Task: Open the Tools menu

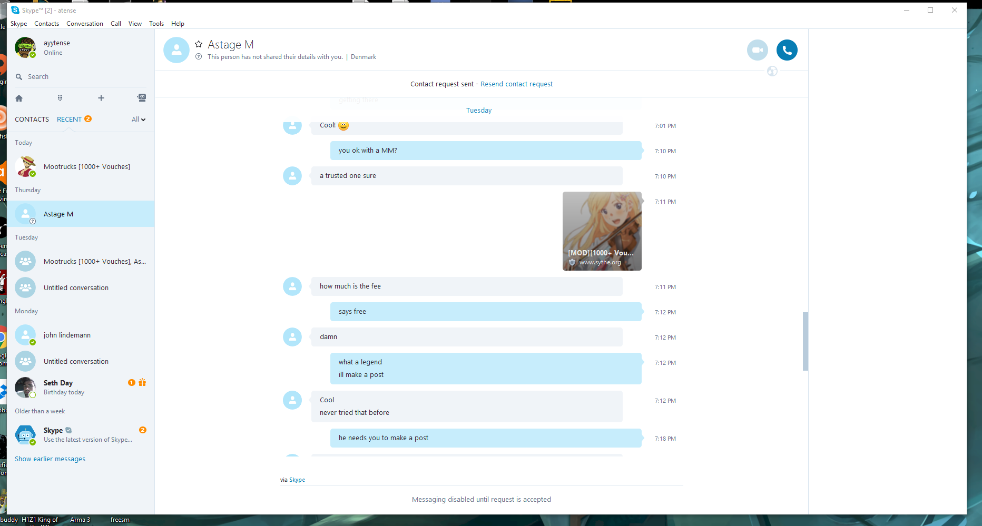Action: coord(156,24)
